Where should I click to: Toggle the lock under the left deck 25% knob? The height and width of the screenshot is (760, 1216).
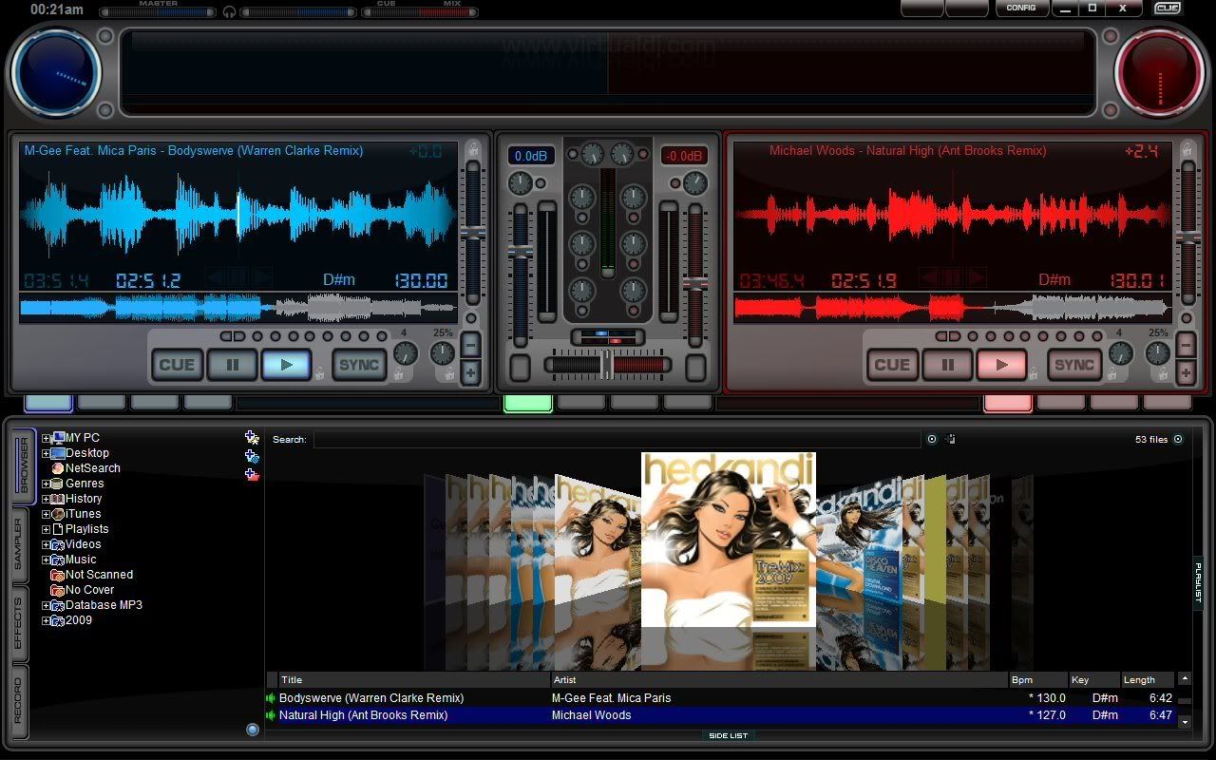pyautogui.click(x=449, y=374)
